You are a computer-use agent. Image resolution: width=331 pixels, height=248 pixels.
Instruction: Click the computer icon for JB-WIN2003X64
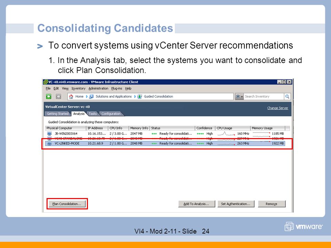[49, 134]
